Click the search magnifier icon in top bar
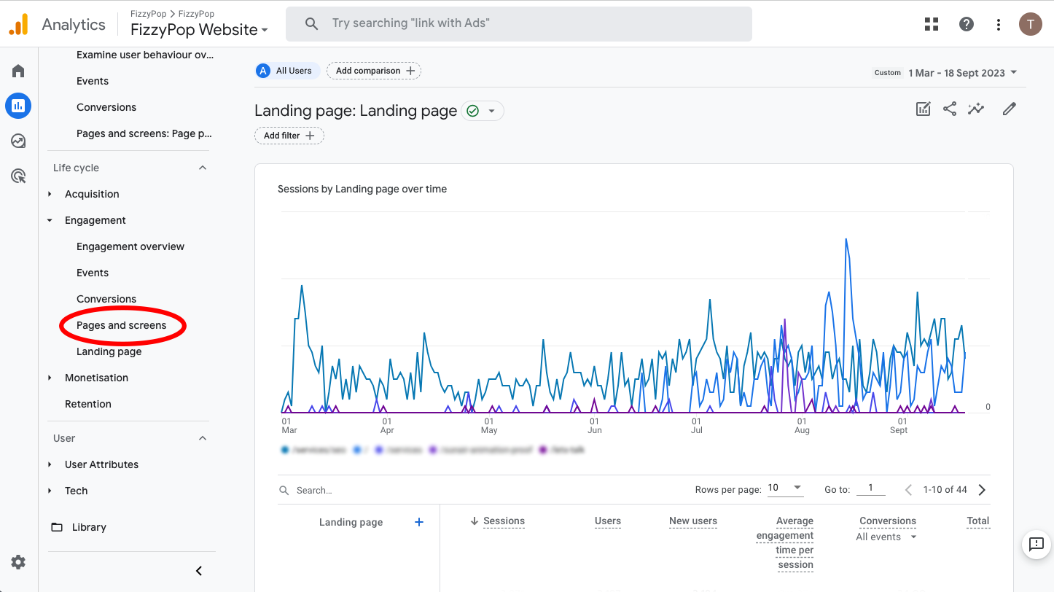 tap(311, 23)
